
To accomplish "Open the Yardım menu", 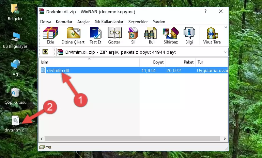I will 159,22.
